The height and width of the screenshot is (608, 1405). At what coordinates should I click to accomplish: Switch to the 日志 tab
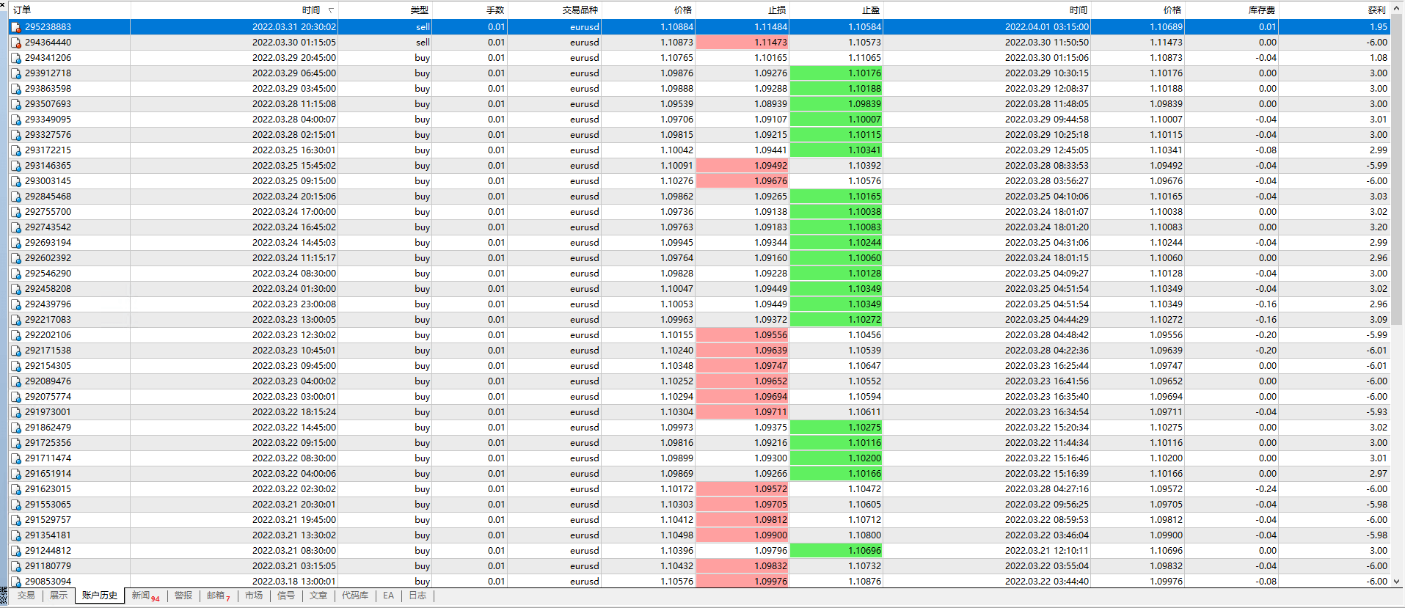pyautogui.click(x=417, y=596)
